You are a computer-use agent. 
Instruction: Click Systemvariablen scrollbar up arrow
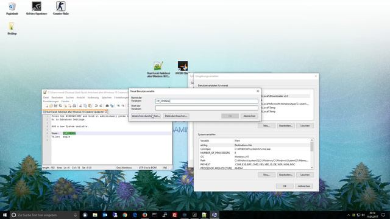point(311,141)
